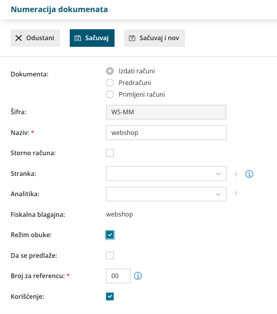Screen dimensions: 277x314
Task: Click into the Naziv text field
Action: [166, 133]
